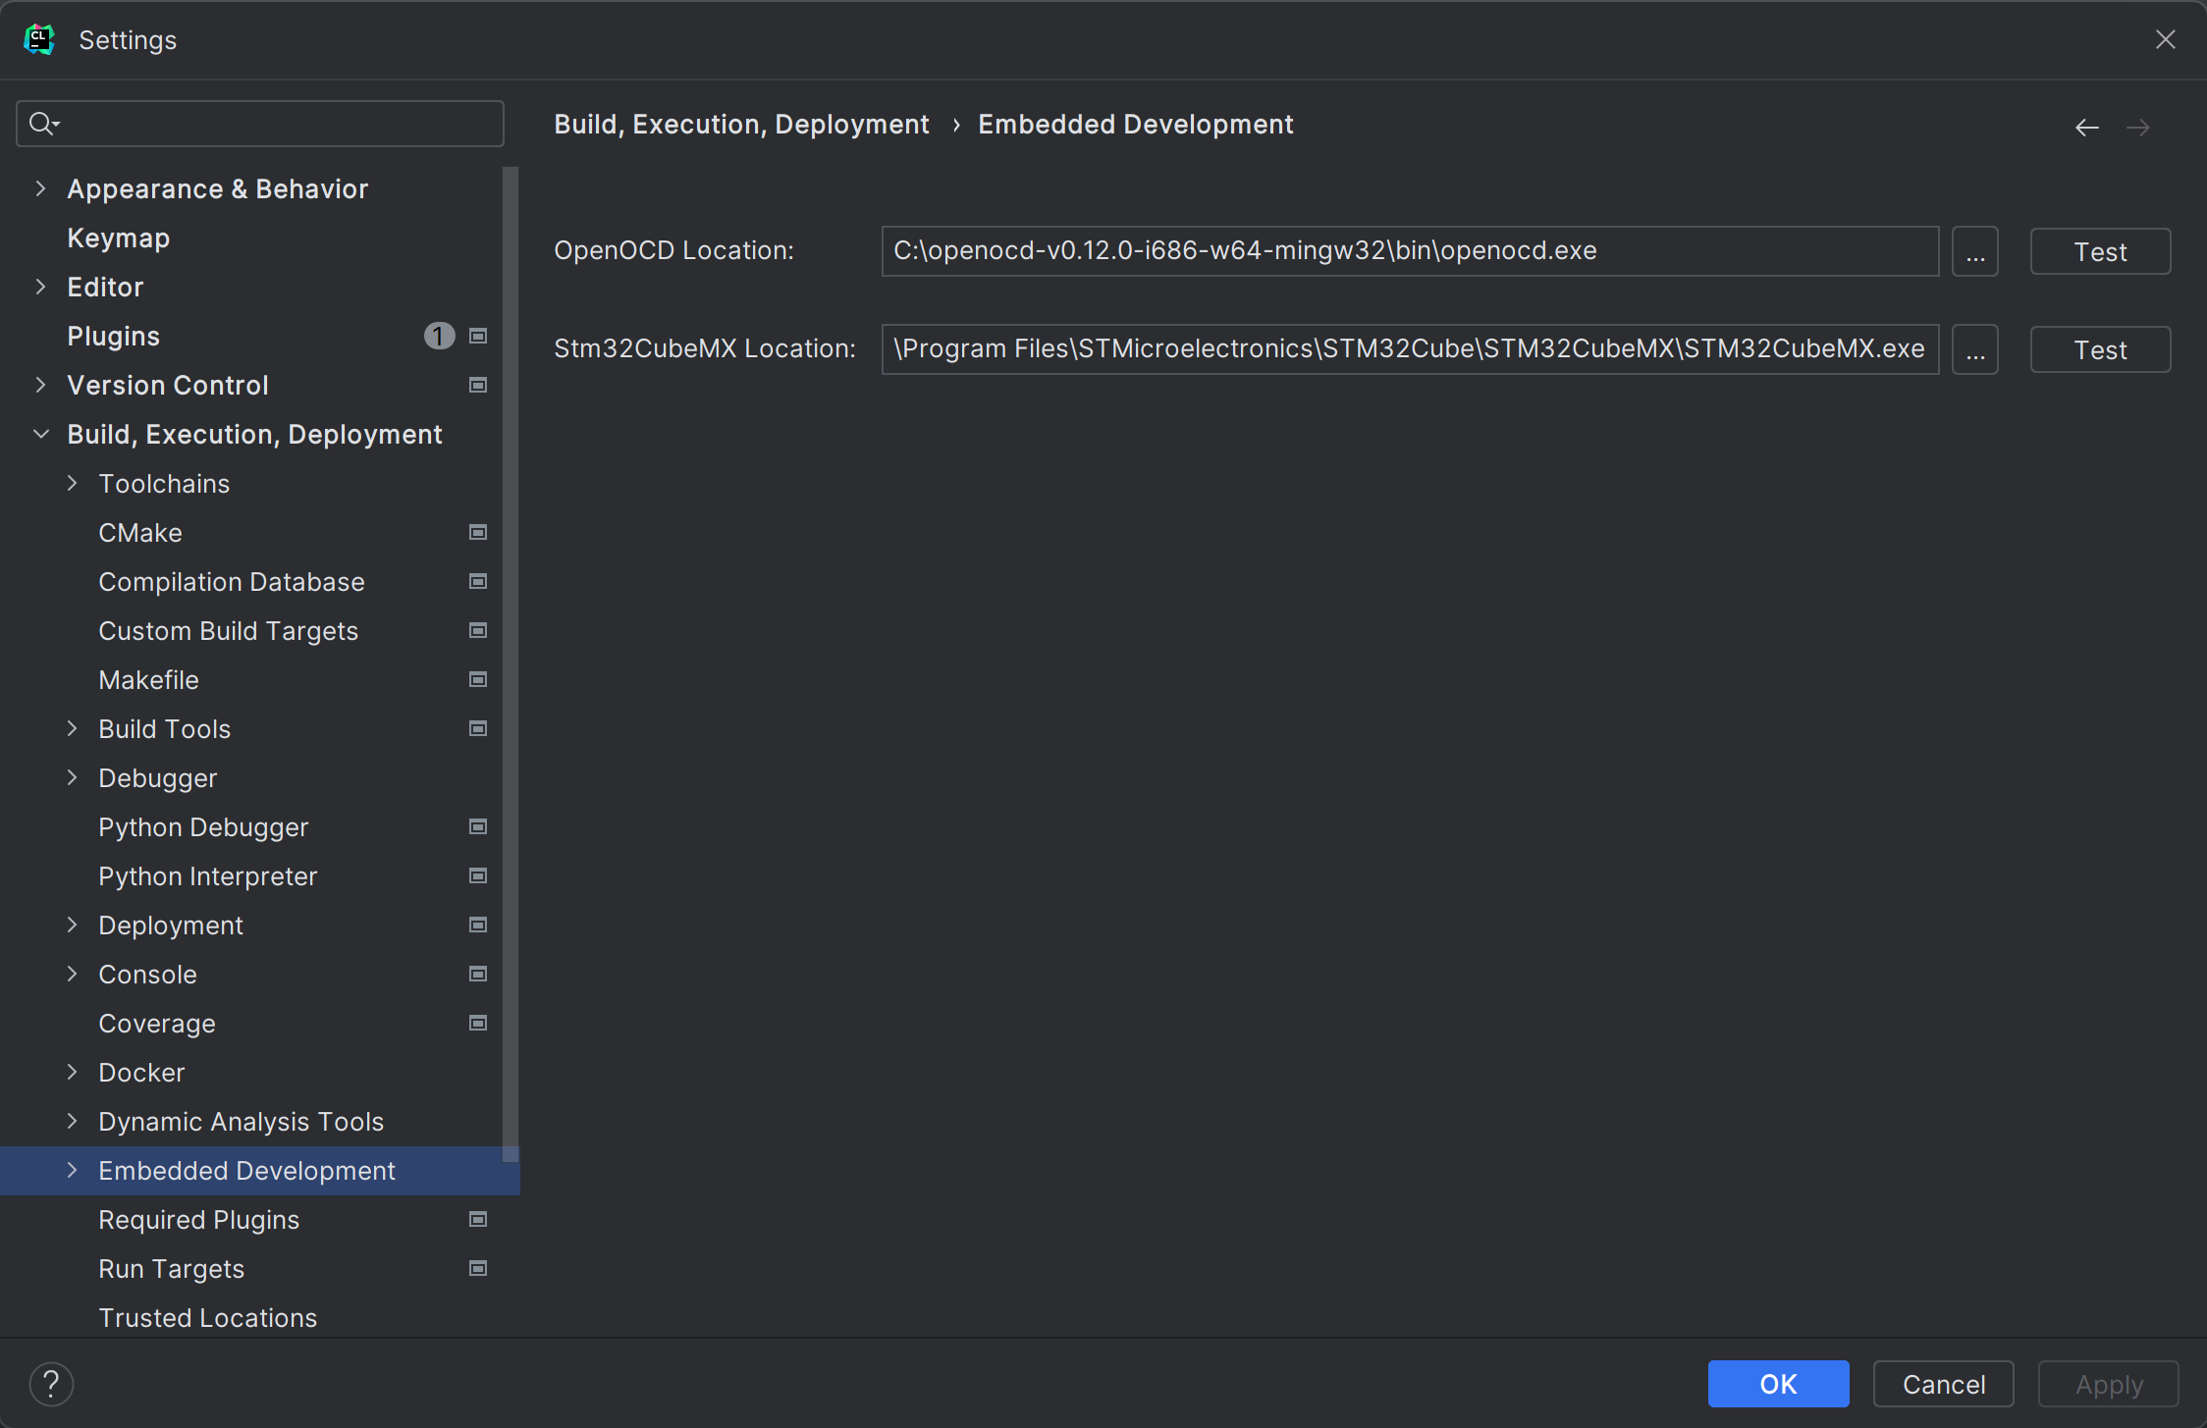
Task: Expand the Editor section
Action: 40,287
